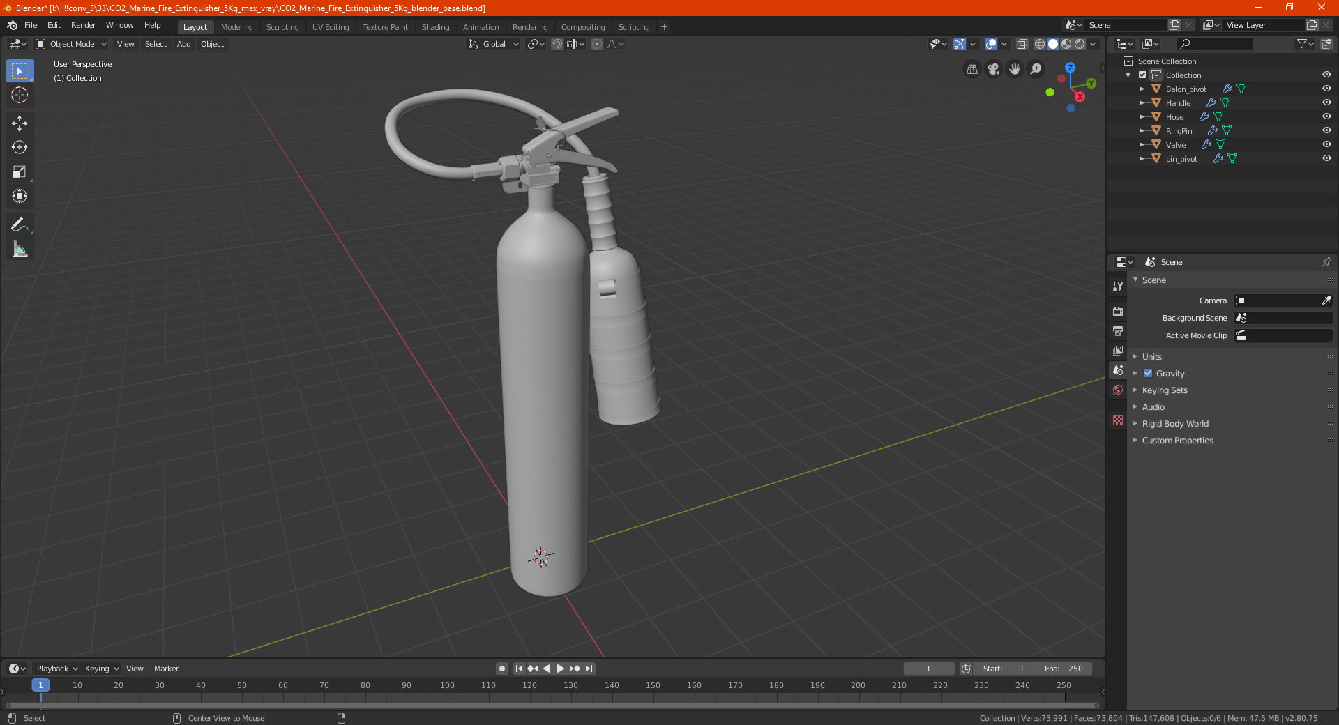Jump to the timeline end frame

point(589,669)
